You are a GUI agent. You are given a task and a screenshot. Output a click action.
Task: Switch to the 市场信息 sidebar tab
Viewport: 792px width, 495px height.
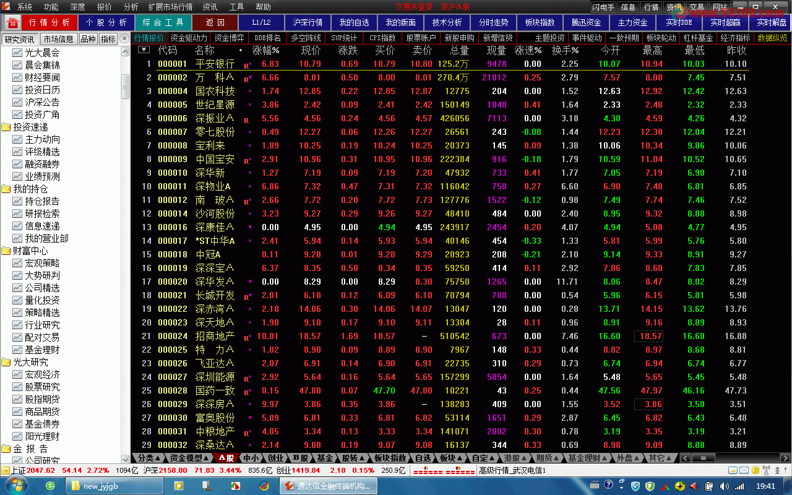click(59, 39)
